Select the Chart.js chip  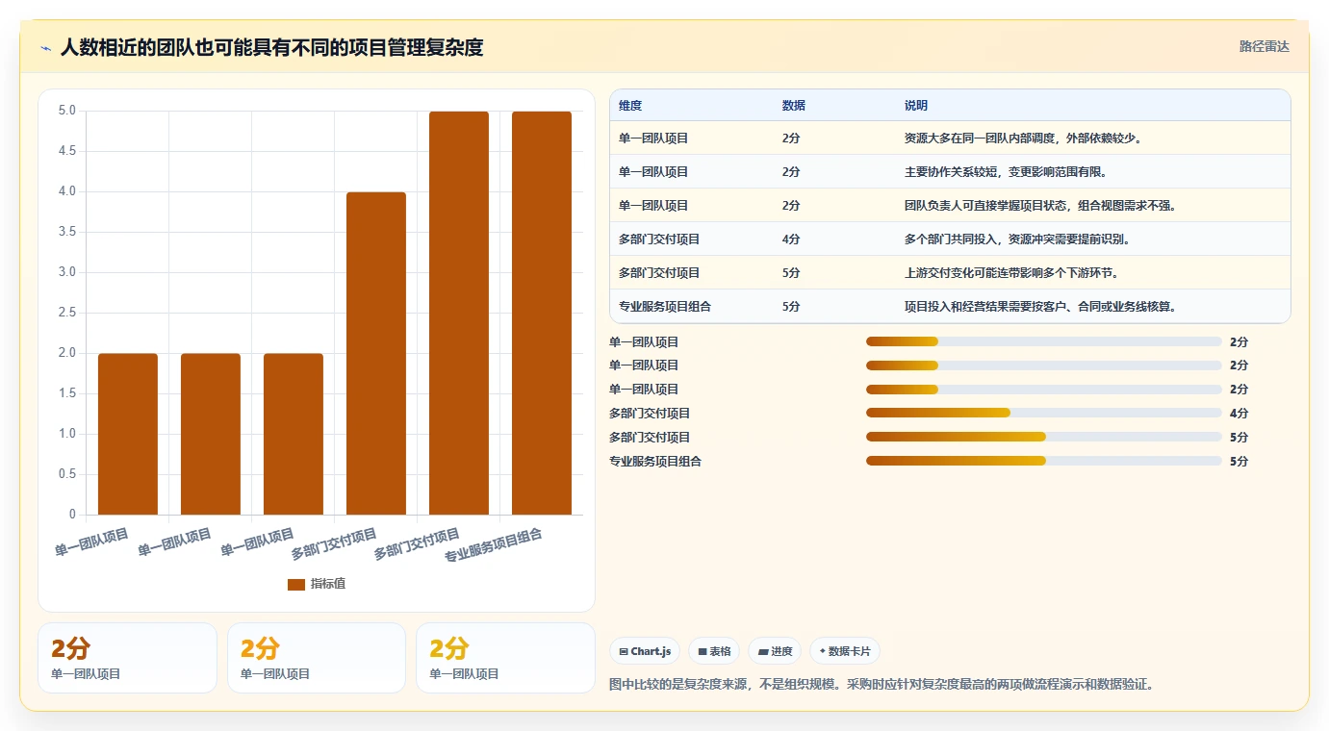click(x=645, y=651)
